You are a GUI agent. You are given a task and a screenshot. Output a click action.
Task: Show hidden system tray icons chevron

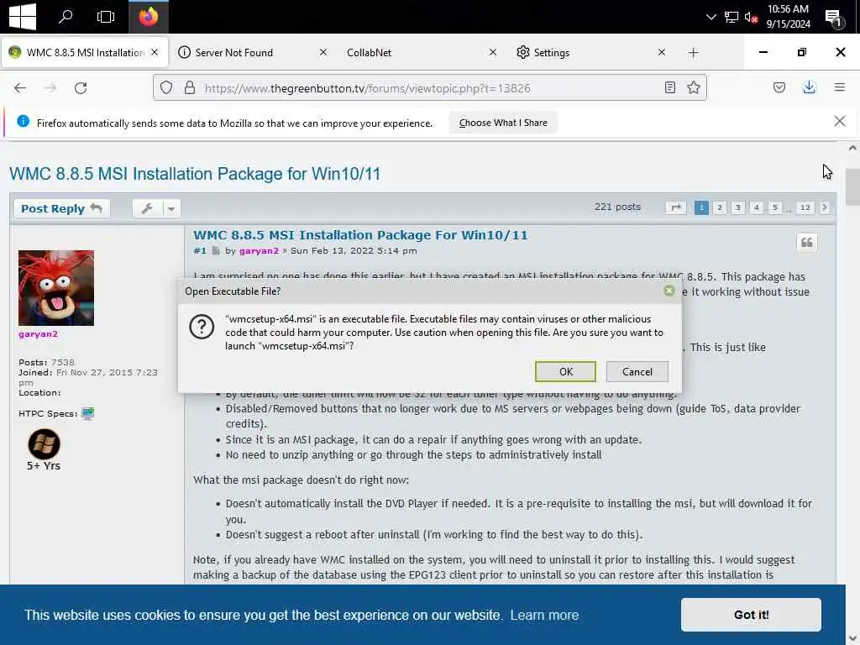(711, 17)
